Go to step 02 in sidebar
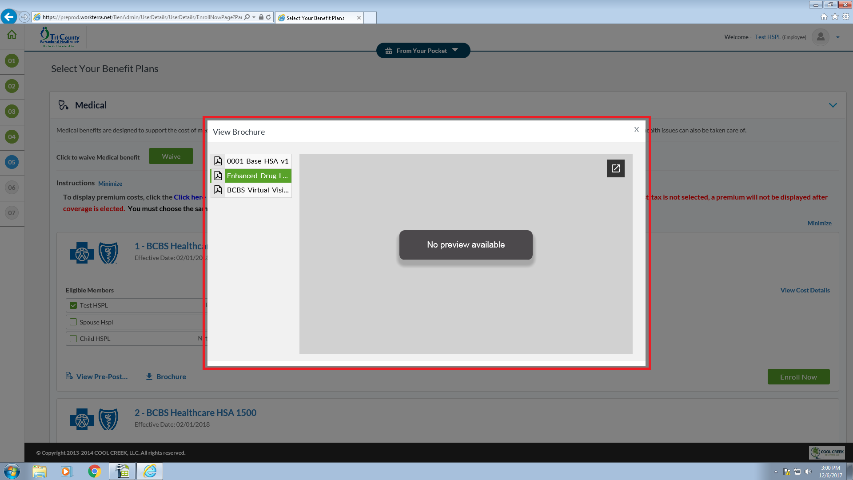853x480 pixels. 12,86
